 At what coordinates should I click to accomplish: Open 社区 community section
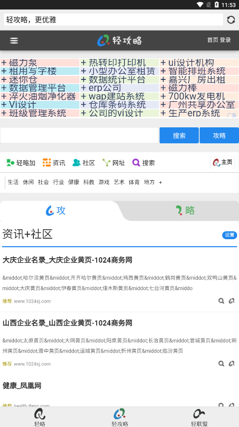point(84,163)
